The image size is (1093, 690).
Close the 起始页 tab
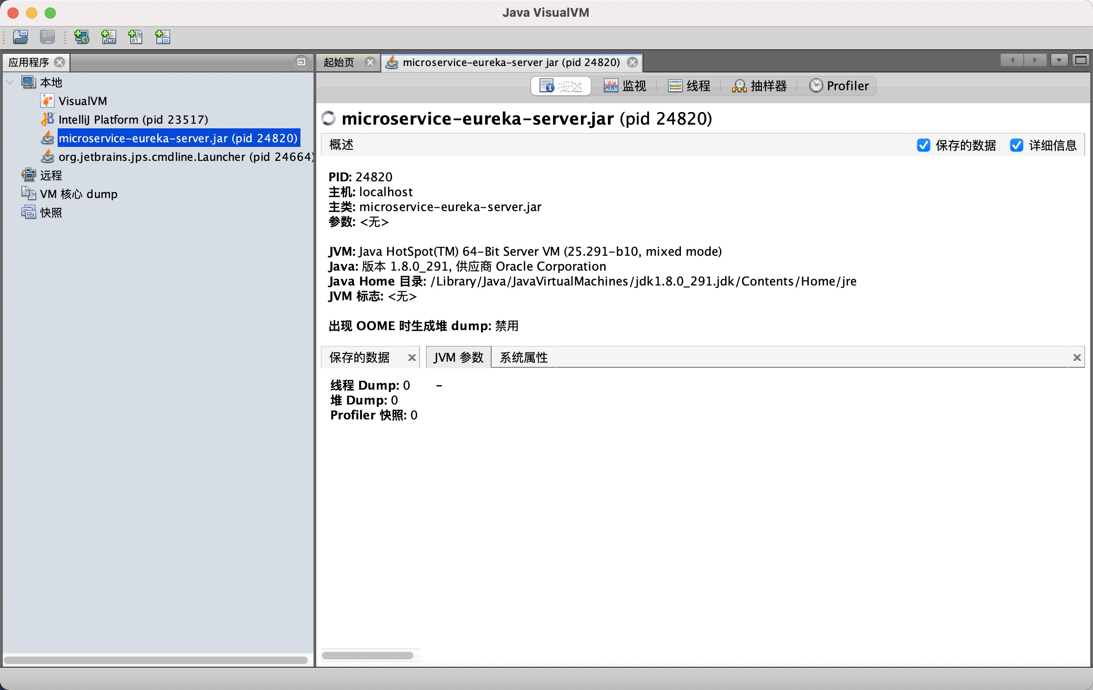click(370, 62)
